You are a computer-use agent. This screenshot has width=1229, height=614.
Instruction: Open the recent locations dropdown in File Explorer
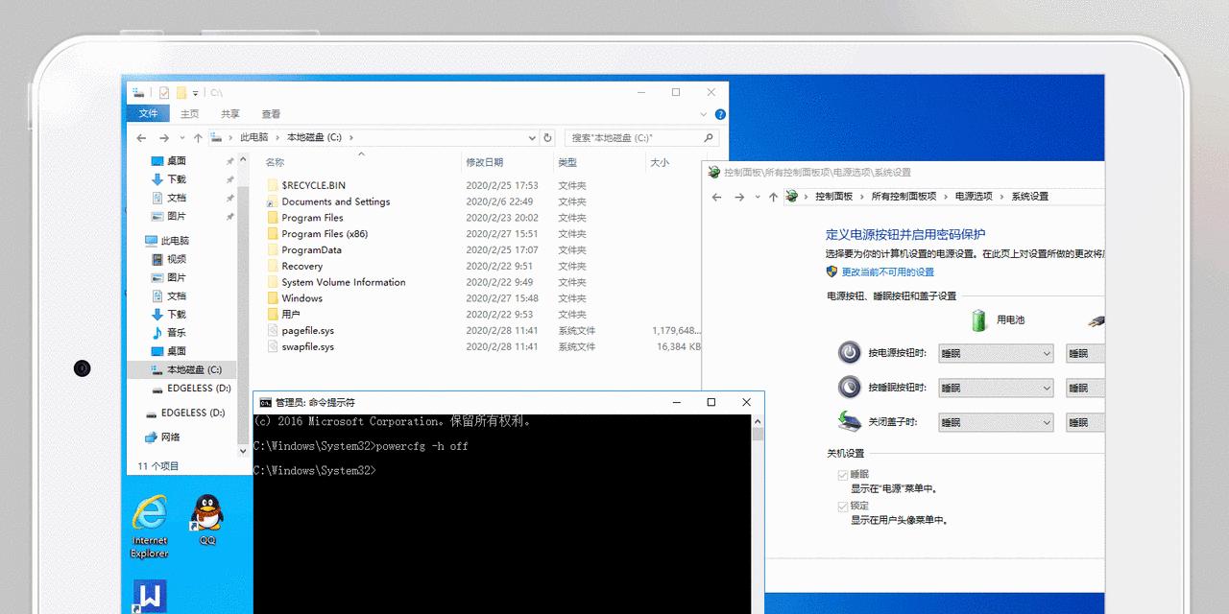tap(181, 138)
